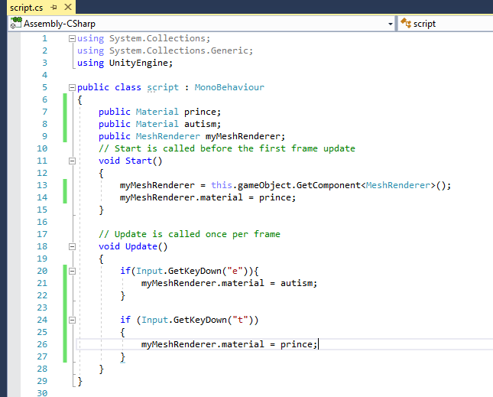The width and height of the screenshot is (493, 397).
Task: Click the script class icon in navigation bar
Action: [405, 24]
